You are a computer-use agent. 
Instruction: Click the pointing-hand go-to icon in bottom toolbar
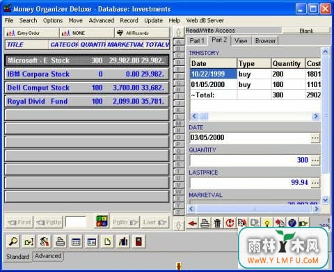[29, 241]
